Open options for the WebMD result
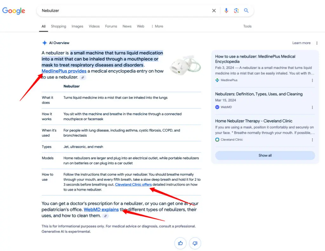The width and height of the screenshot is (325, 251). (x=312, y=107)
